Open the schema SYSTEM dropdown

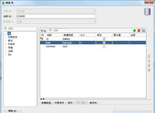tap(94, 11)
